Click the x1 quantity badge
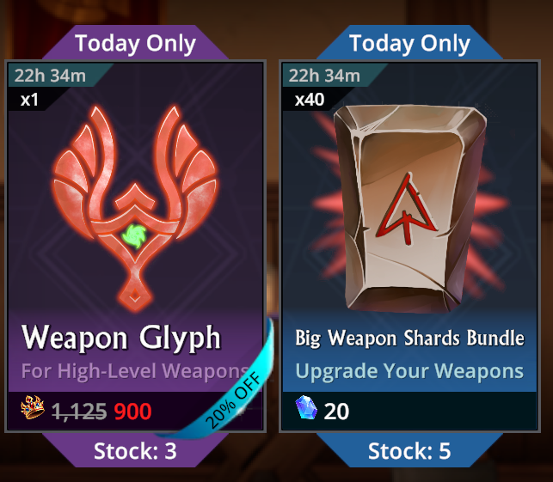This screenshot has height=482, width=553. click(x=29, y=100)
